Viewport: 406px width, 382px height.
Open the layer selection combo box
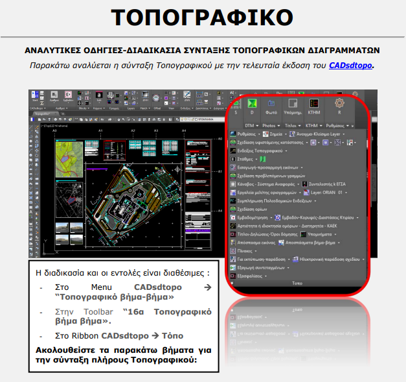[x=203, y=119]
